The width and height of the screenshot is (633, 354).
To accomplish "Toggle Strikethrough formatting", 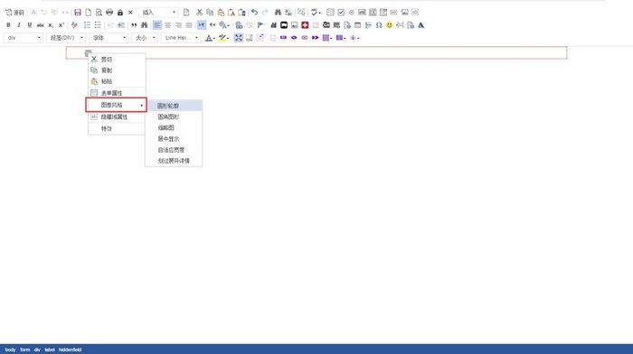I will pyautogui.click(x=41, y=25).
